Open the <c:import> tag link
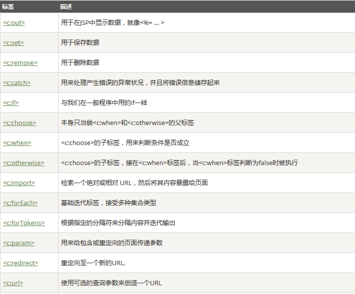This screenshot has height=294, width=355. pos(19,183)
